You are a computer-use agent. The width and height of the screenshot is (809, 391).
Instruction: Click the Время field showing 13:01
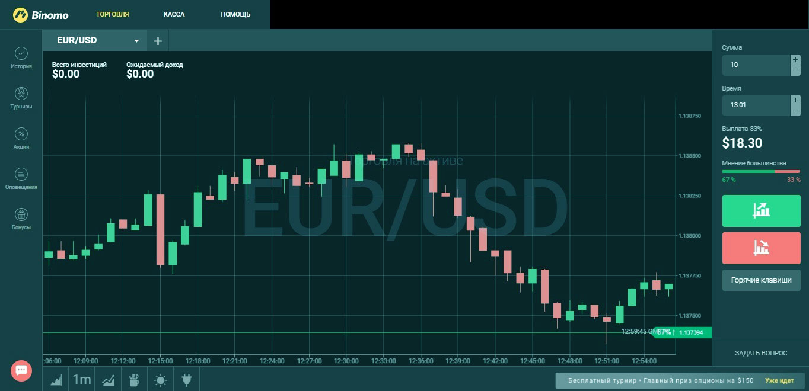click(x=756, y=105)
